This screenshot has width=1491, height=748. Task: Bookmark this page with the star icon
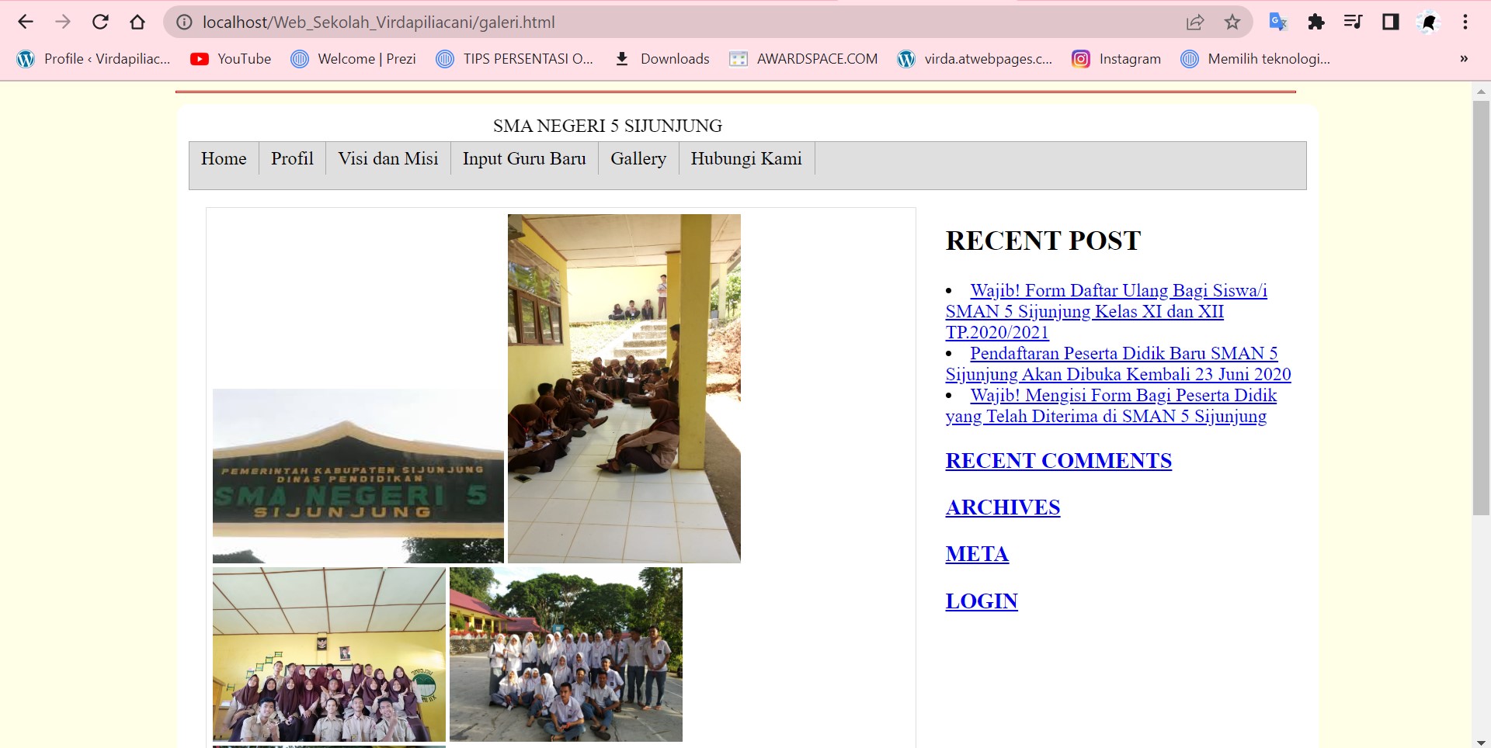pos(1232,22)
